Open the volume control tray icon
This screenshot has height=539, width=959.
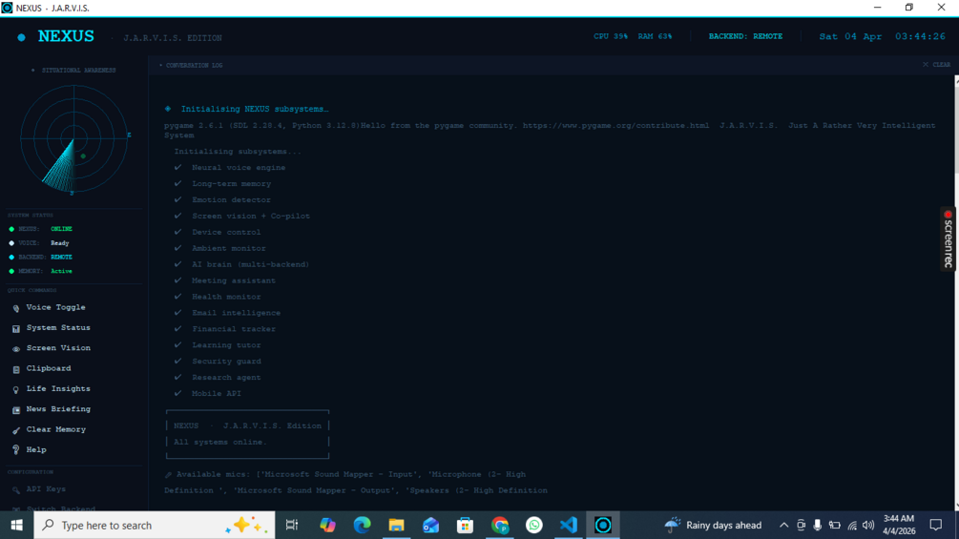pyautogui.click(x=868, y=525)
